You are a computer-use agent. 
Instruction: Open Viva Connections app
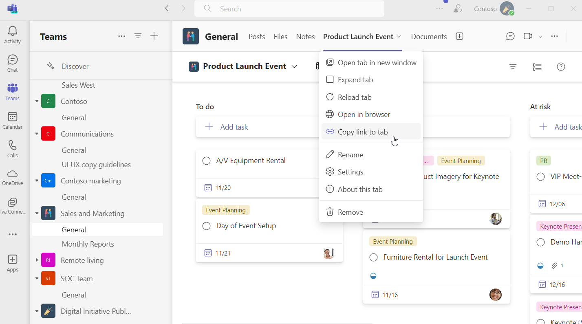(x=13, y=206)
